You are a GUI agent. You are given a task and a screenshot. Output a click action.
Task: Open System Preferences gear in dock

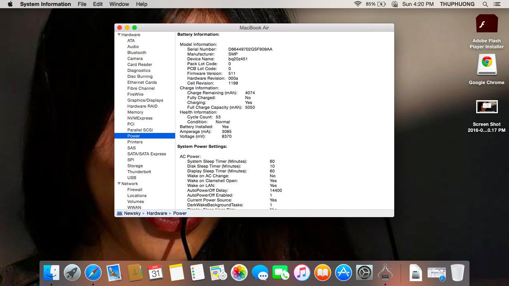click(x=364, y=273)
